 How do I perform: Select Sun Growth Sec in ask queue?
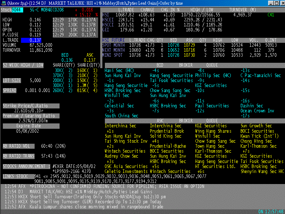coord(256,126)
